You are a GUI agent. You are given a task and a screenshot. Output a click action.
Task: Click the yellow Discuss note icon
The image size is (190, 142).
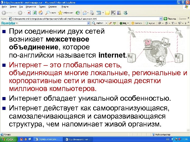tap(107, 13)
